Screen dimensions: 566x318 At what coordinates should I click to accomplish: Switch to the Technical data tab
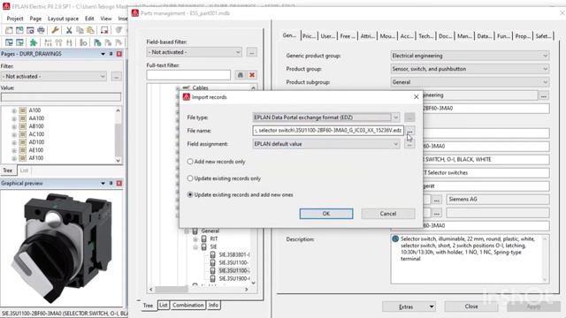[425, 36]
